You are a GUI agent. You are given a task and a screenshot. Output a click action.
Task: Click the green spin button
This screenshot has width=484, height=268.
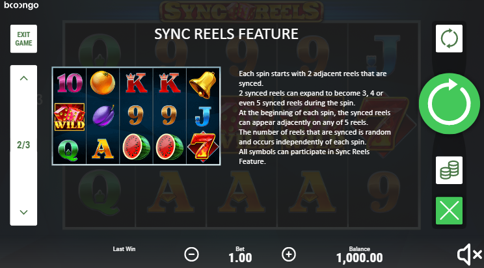tap(449, 103)
